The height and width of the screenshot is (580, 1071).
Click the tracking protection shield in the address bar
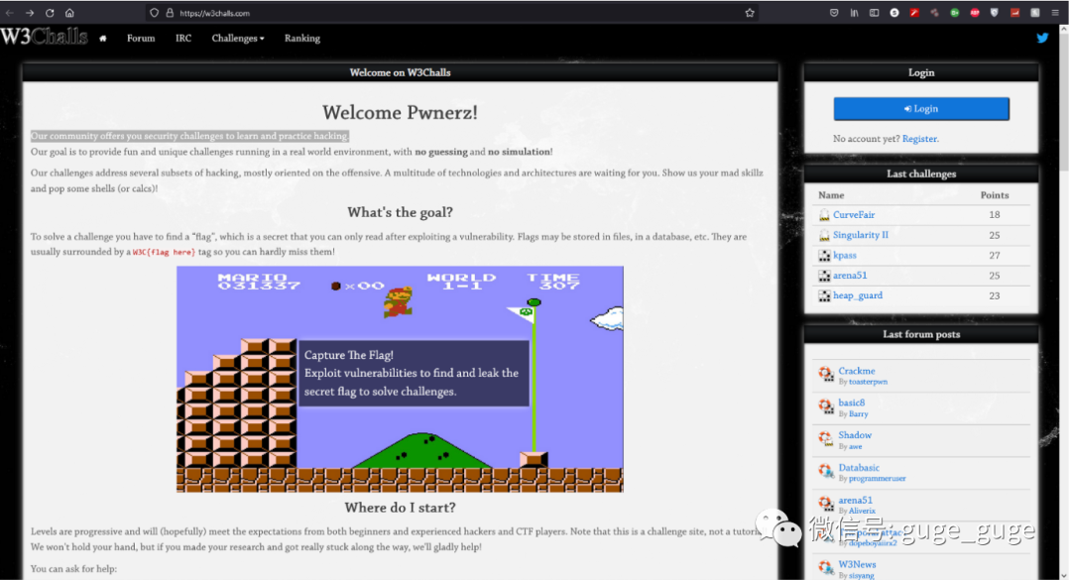pyautogui.click(x=155, y=13)
